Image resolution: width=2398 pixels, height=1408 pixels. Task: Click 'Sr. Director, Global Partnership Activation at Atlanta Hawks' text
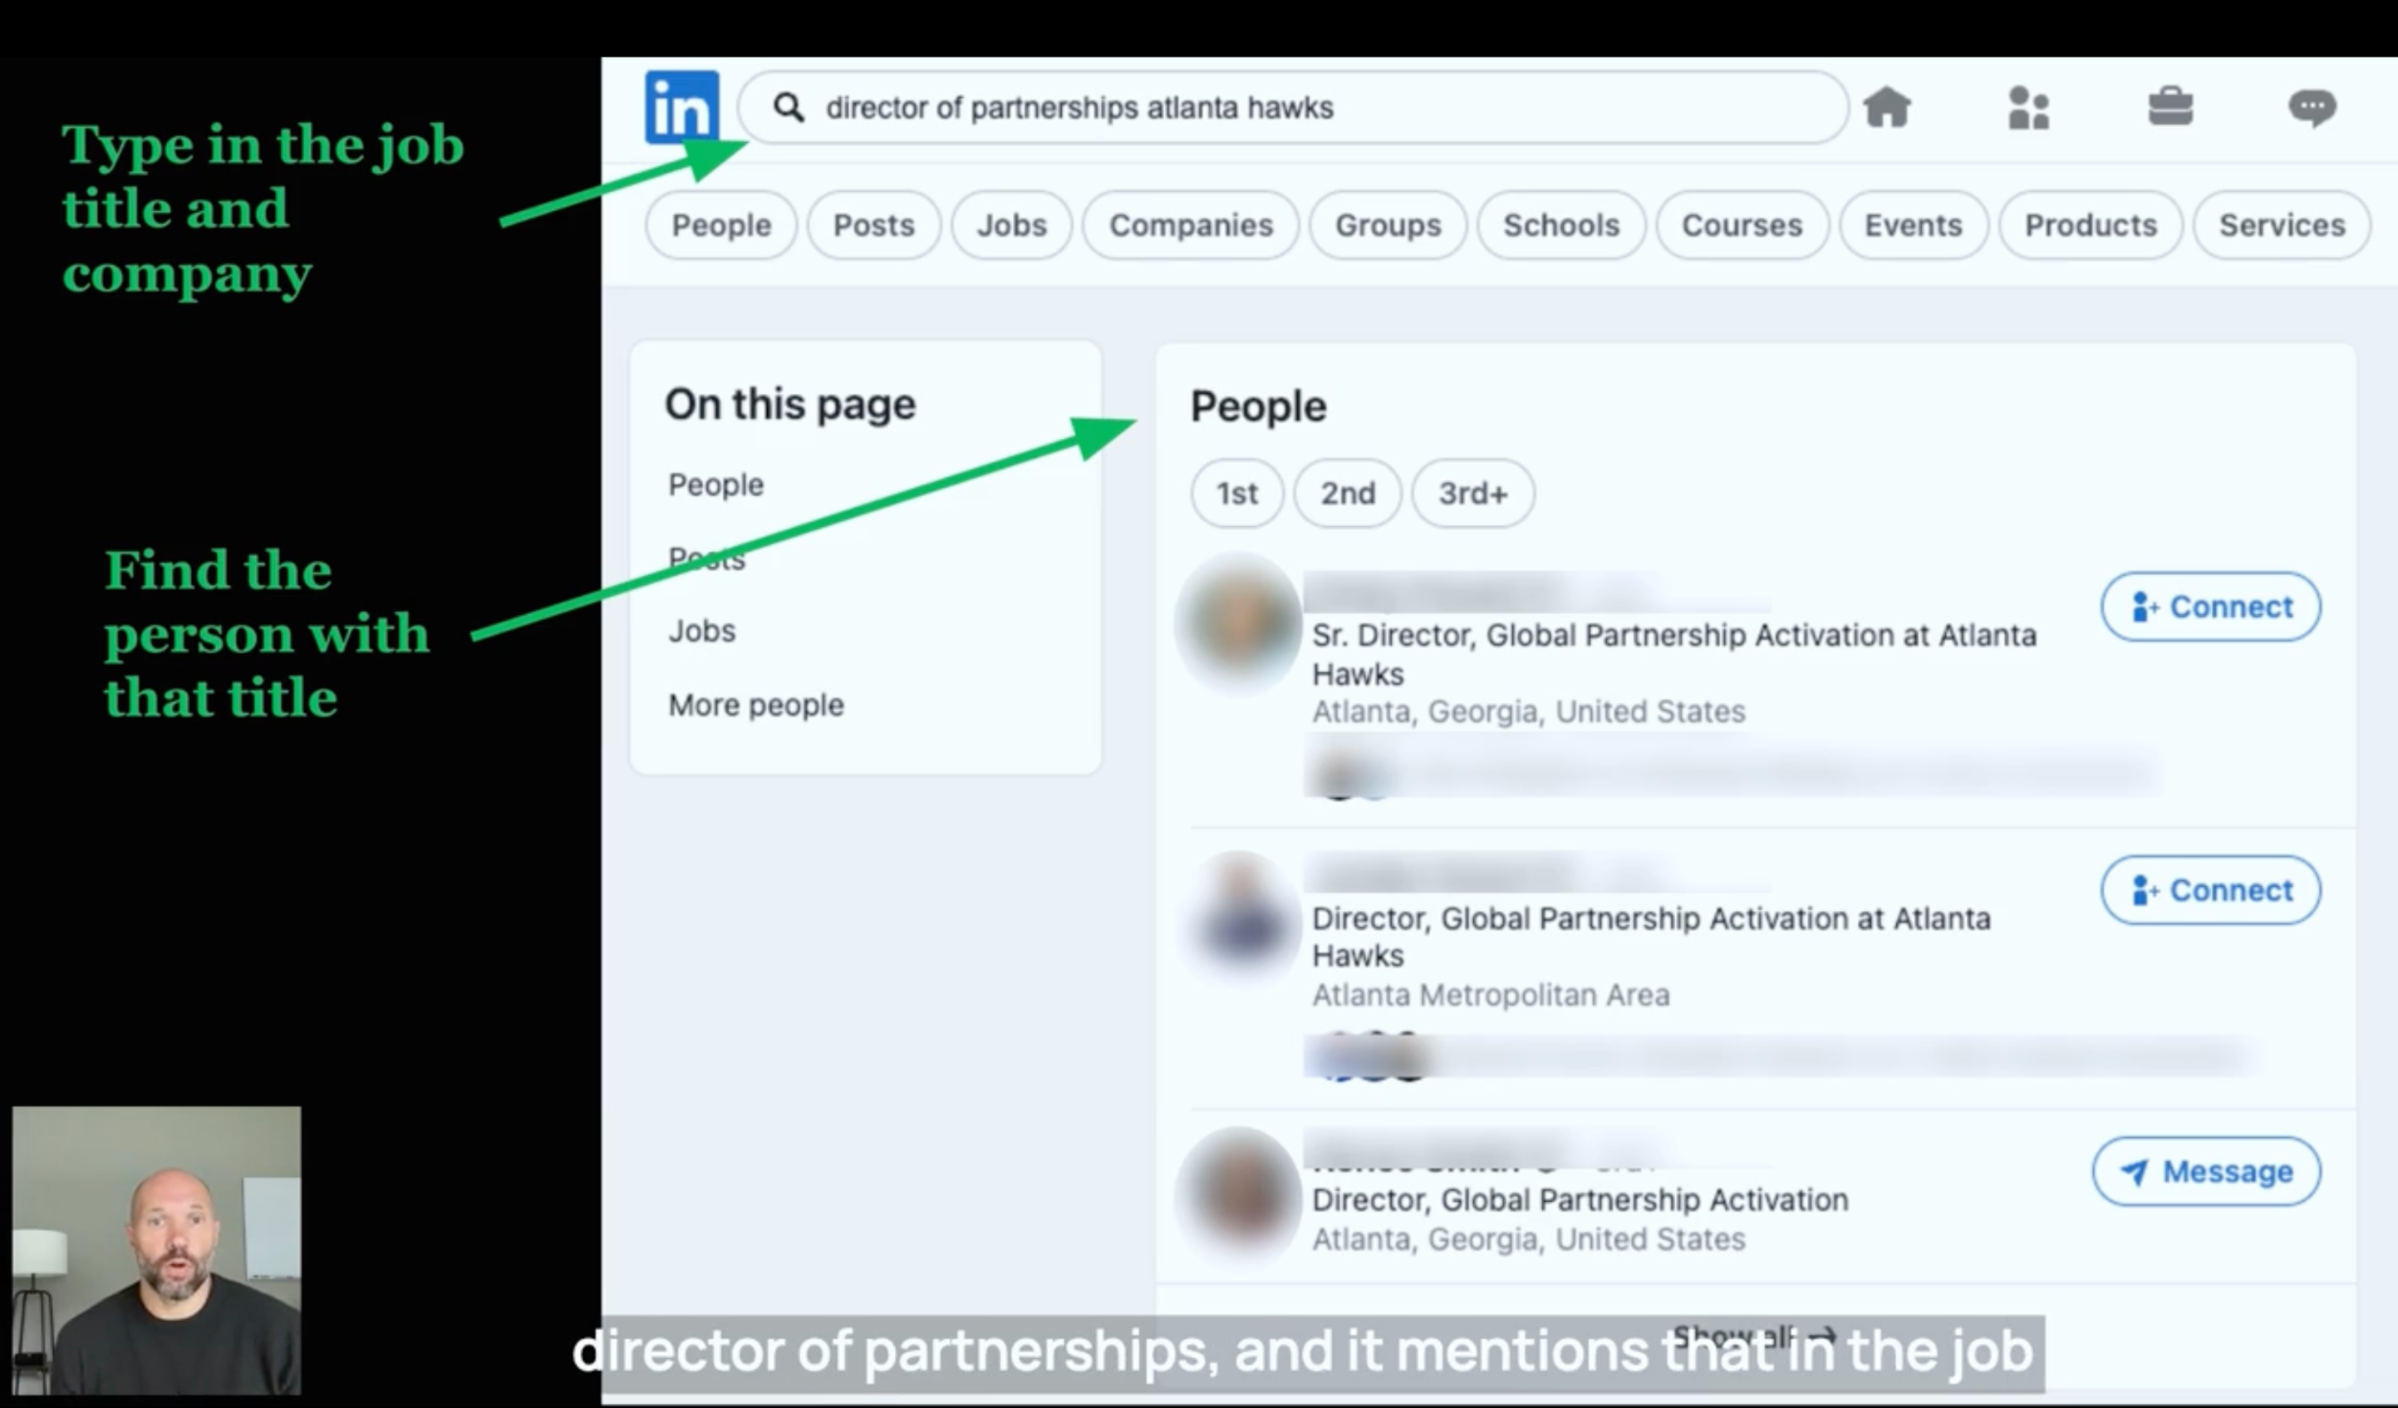[1673, 654]
